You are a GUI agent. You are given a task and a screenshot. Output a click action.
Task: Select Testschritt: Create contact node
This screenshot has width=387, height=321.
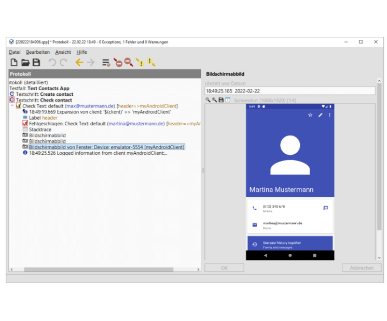44,94
